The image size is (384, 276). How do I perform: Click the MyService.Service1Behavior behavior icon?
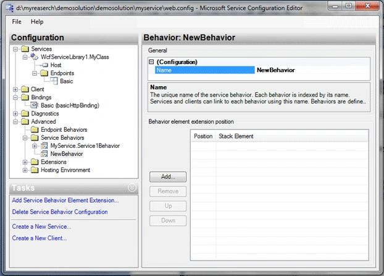click(44, 146)
